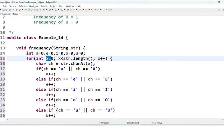Click the Back navigation arrow icon
This screenshot has width=224, height=126.
click(98, 10)
